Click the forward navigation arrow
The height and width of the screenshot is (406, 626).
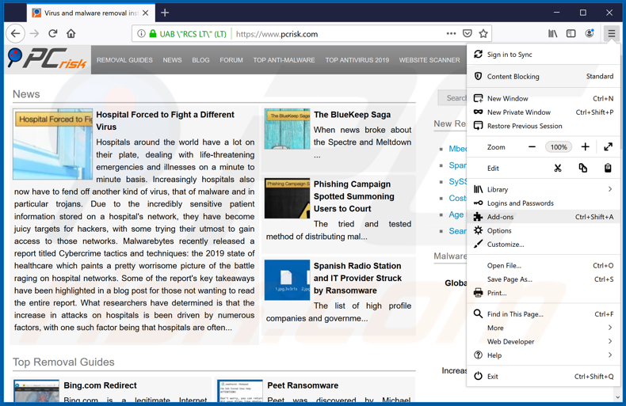(34, 34)
